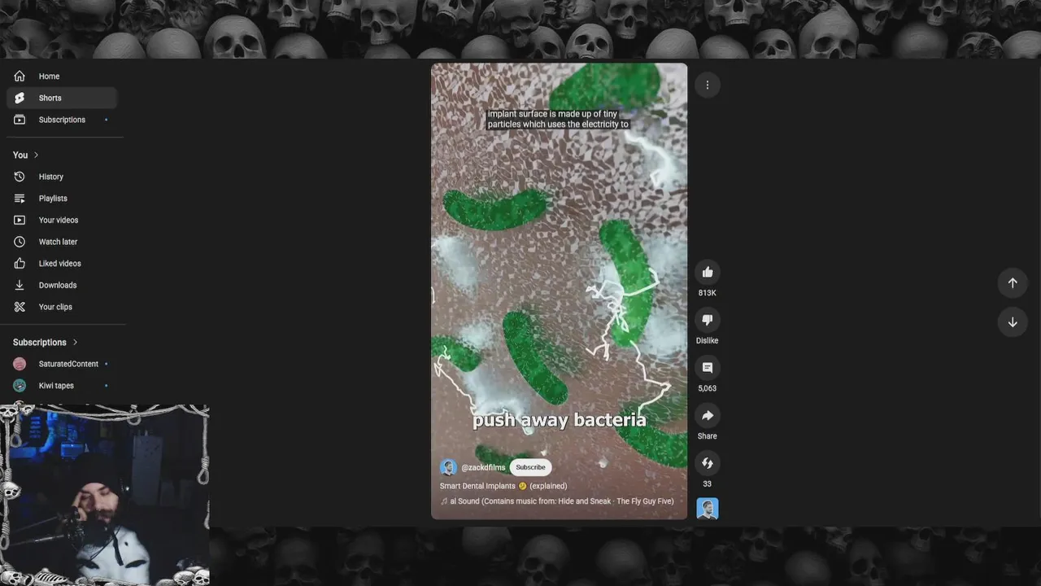Click the zackdfilms channel avatar
Viewport: 1041px width, 586px height.
click(448, 467)
